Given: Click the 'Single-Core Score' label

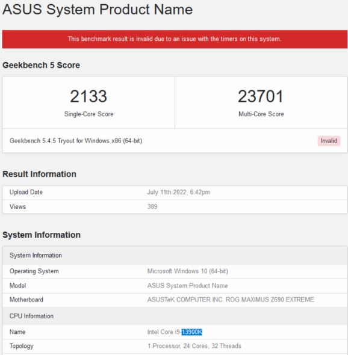Looking at the screenshot, I should tap(89, 114).
